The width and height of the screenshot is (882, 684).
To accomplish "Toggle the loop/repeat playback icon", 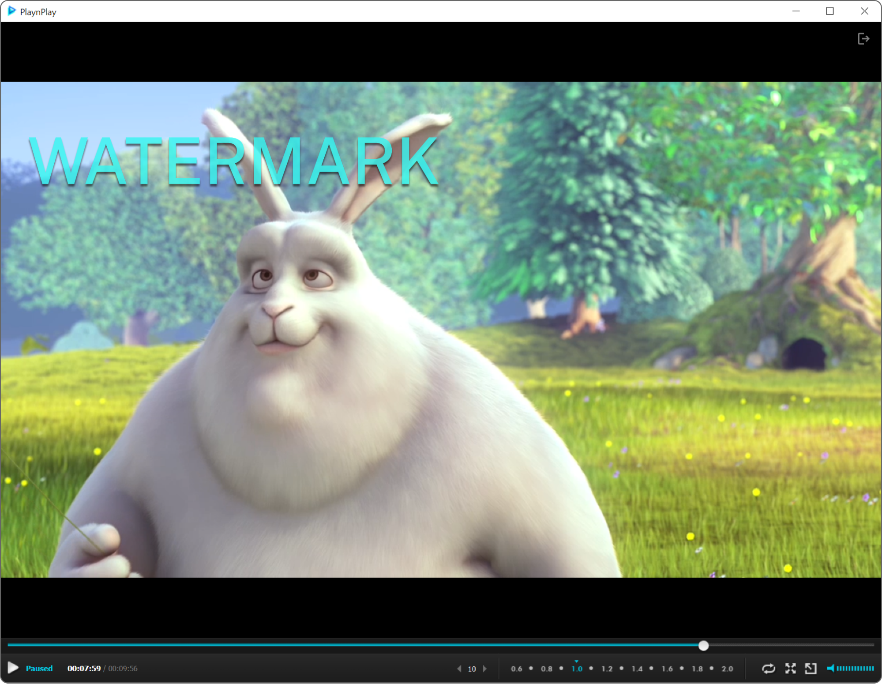I will point(769,669).
